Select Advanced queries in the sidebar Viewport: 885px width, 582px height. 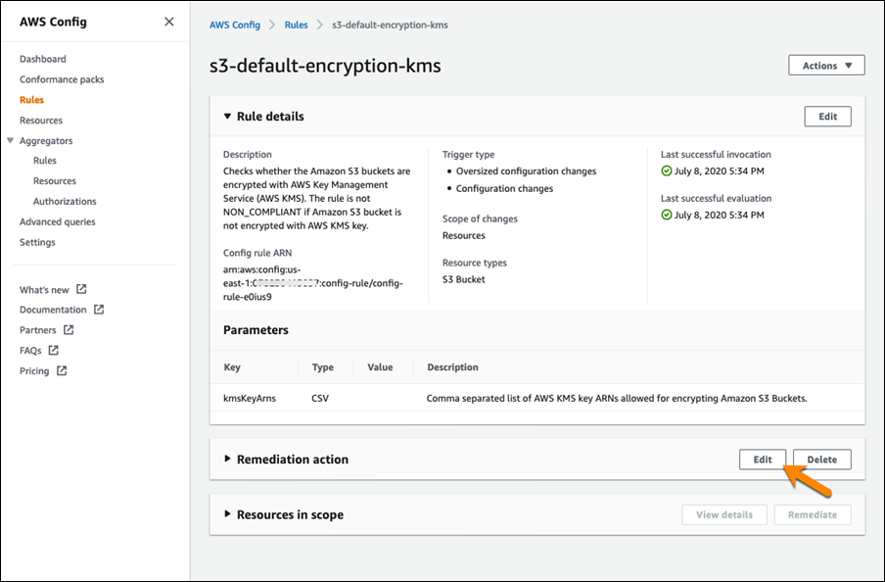click(58, 221)
